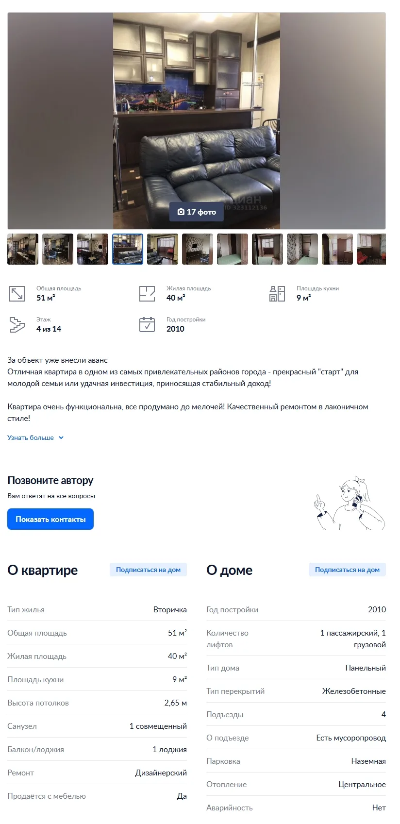The width and height of the screenshot is (400, 824).
Task: Open the 17 фото gallery badge
Action: pos(197,212)
